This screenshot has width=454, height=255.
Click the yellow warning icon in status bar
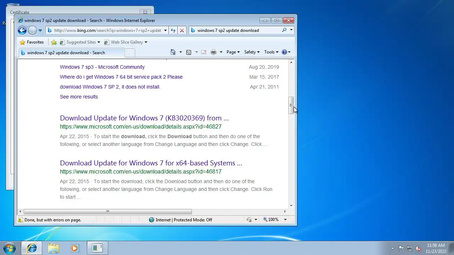click(x=20, y=220)
